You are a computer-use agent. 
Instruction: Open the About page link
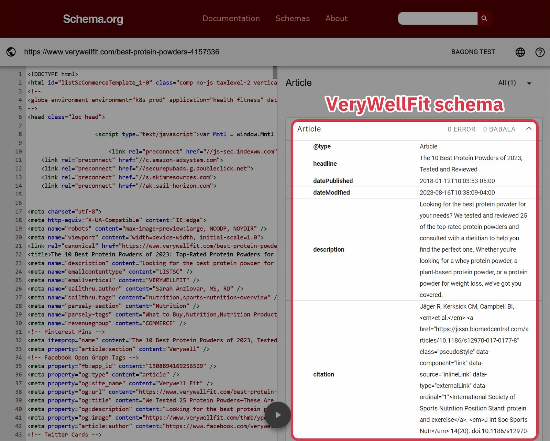336,19
